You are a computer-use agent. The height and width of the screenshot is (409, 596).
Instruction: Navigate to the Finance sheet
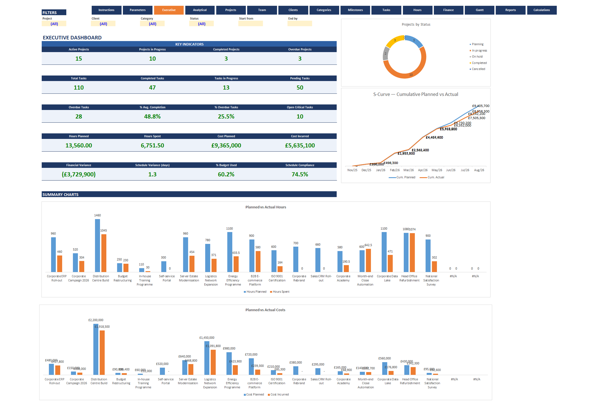(448, 10)
